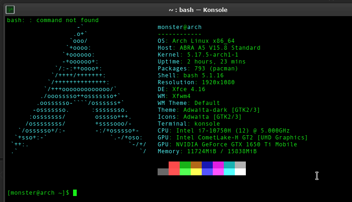Screen dimensions: 352x202
Task: Click the 'Resolution: 1920x1080' line
Action: [x=196, y=82]
